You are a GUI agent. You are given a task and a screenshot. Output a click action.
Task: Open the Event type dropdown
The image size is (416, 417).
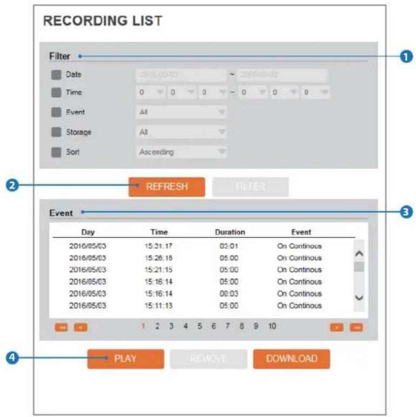(182, 112)
